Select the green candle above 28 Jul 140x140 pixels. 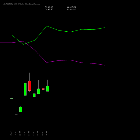pyautogui.click(x=39, y=91)
